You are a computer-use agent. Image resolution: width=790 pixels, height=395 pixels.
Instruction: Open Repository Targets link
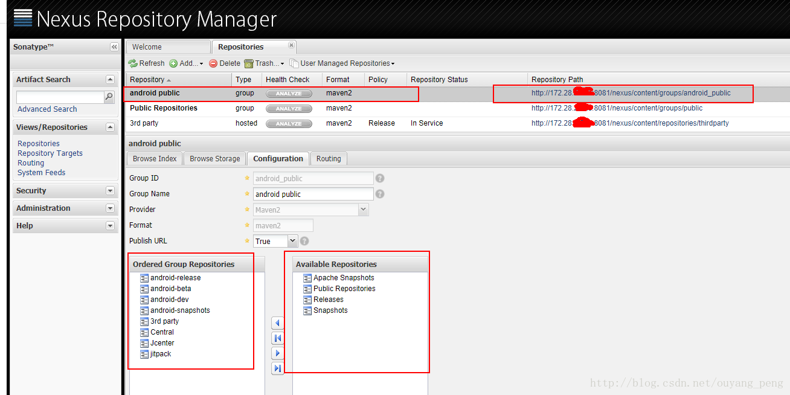pos(50,153)
